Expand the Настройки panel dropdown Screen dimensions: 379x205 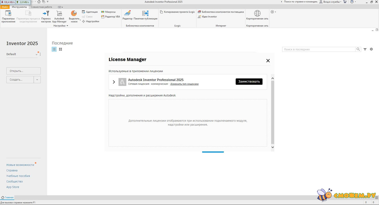point(61,26)
